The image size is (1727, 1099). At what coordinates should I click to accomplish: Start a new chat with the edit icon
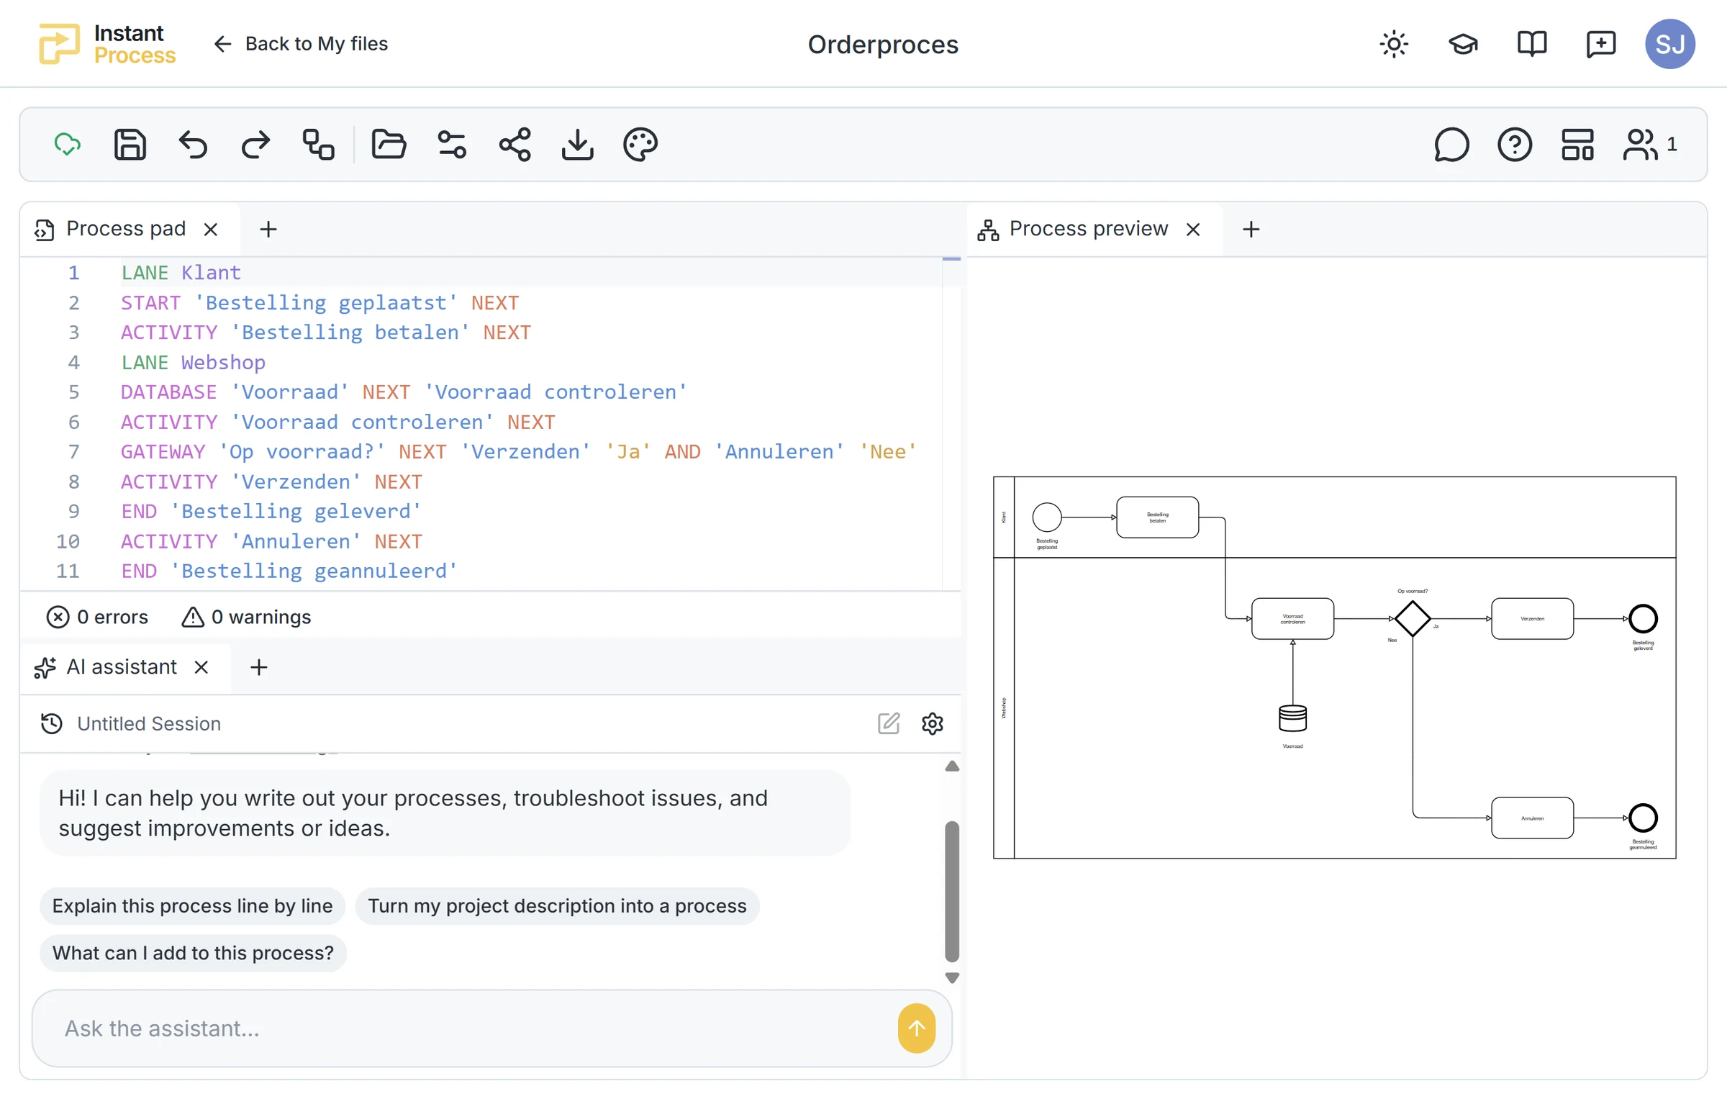point(889,724)
